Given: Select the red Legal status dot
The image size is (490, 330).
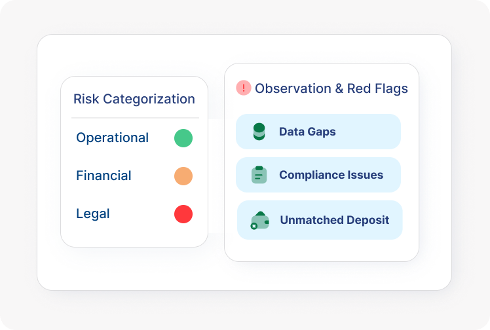Looking at the screenshot, I should click(x=183, y=214).
